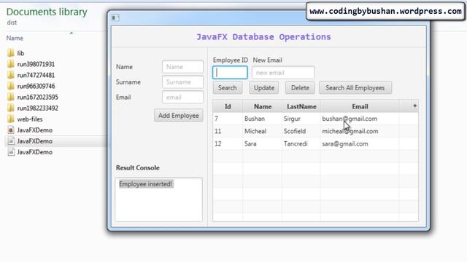
Task: Click the JavaFX Database Operations title
Action: tap(263, 37)
